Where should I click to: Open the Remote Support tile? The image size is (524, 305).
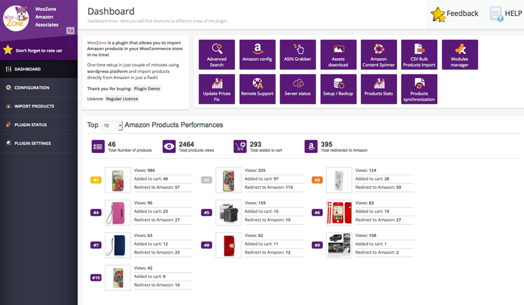click(257, 89)
